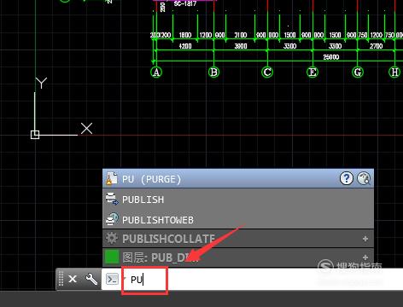The image size is (403, 307).
Task: Click the command prompt history icon
Action: (112, 279)
